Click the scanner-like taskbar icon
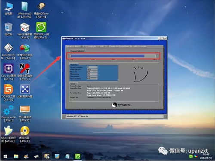 (x=26, y=156)
